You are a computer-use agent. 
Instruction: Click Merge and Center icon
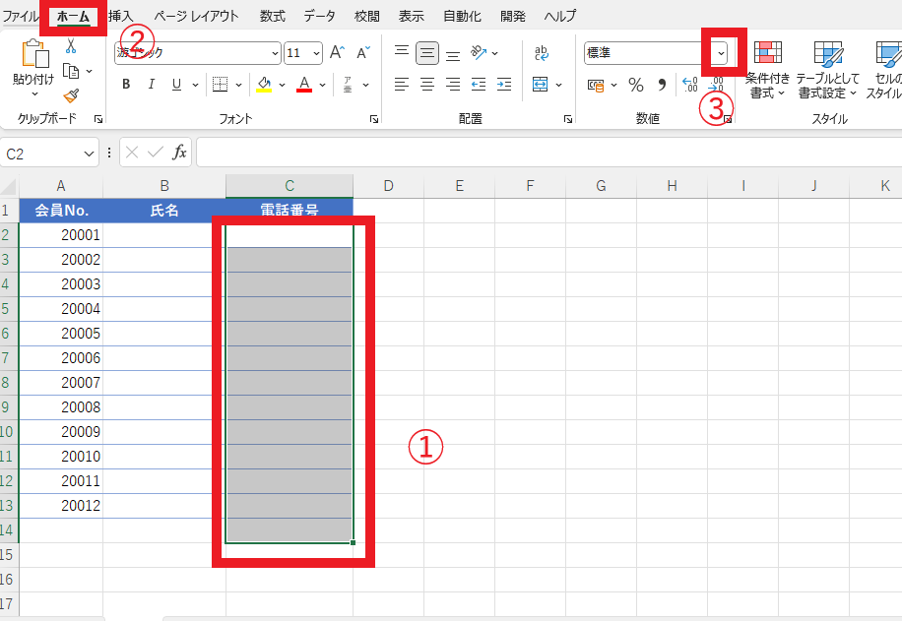541,85
